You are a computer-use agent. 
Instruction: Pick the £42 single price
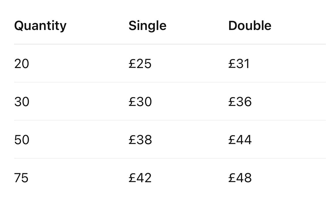(x=140, y=178)
